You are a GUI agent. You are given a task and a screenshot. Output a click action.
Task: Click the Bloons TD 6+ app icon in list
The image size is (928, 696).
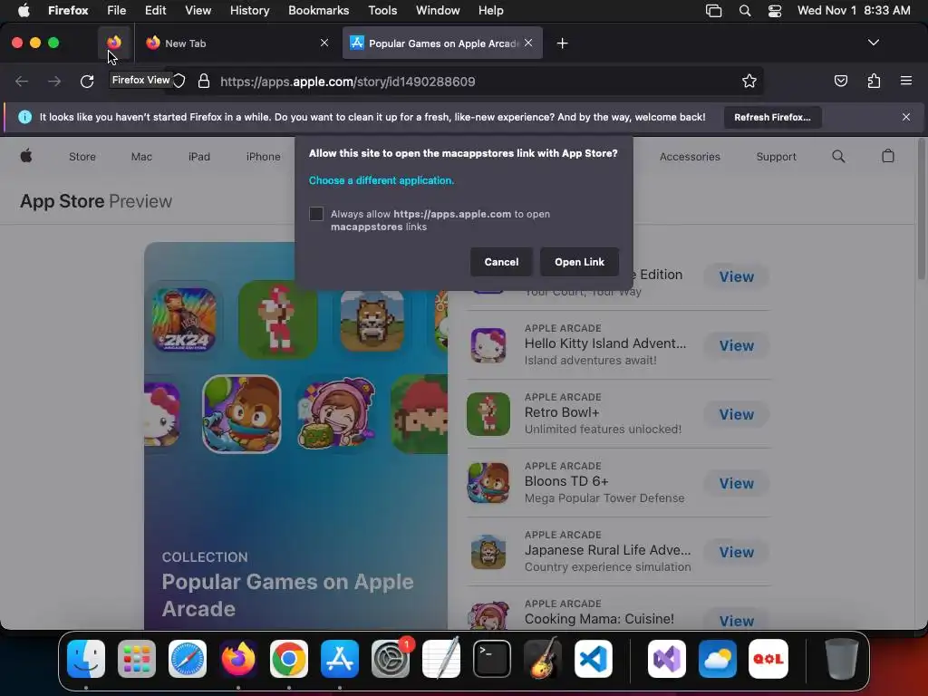point(488,483)
